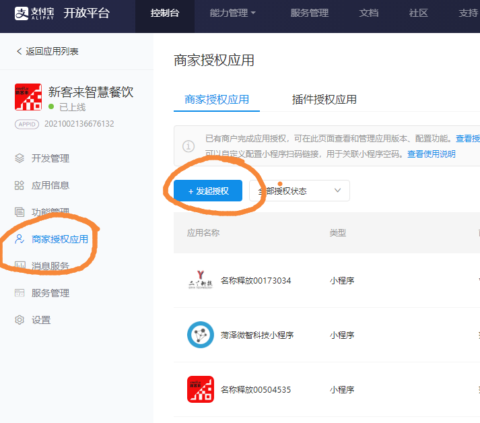Click the 功能管理 document icon

pos(20,212)
